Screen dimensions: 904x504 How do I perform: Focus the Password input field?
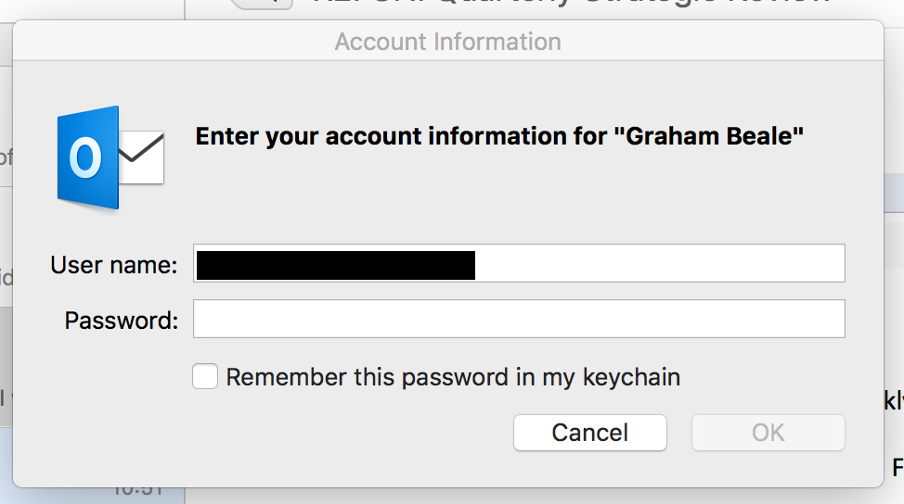[x=519, y=319]
